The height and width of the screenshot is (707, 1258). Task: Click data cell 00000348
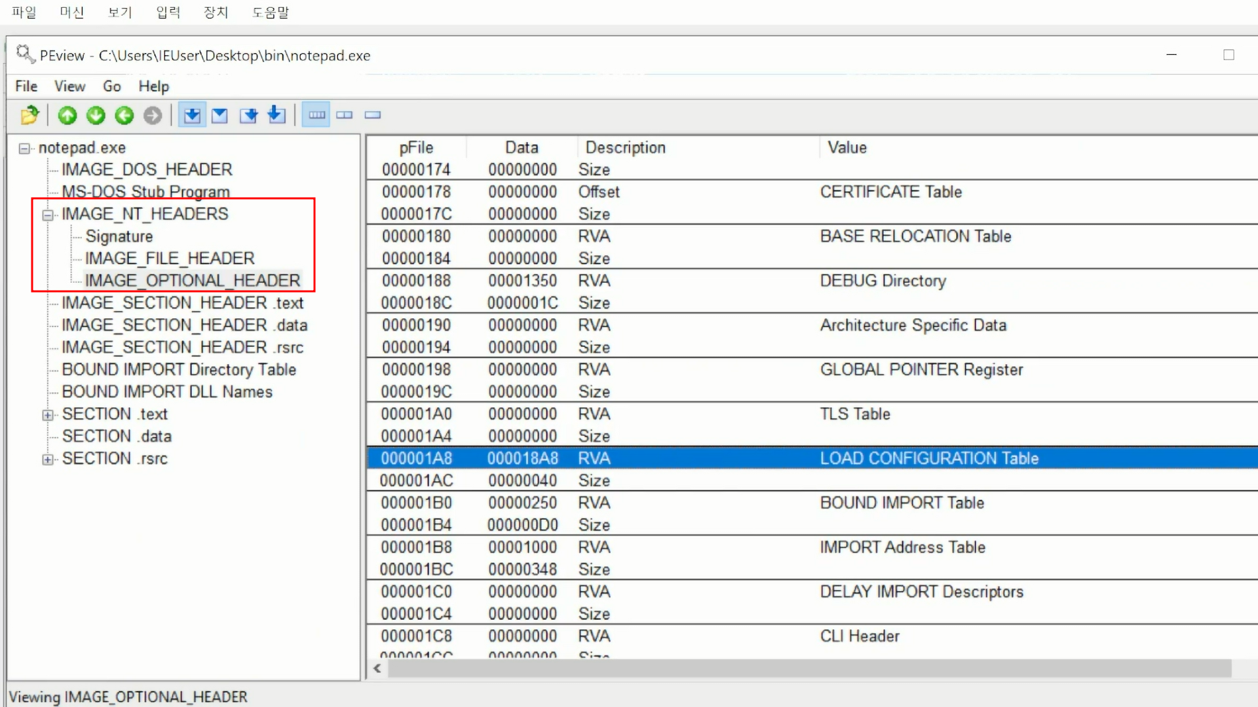pyautogui.click(x=522, y=570)
